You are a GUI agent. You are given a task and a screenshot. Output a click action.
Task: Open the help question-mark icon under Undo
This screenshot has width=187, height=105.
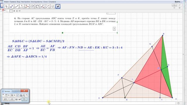pos(174,8)
